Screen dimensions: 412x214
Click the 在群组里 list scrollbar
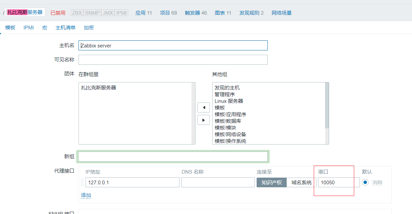click(x=193, y=114)
